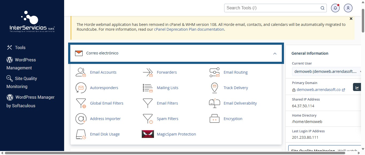The width and height of the screenshot is (365, 155).
Task: Click the search magnifier icon
Action: pos(323,8)
